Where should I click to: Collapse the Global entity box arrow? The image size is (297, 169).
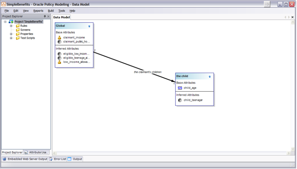pyautogui.click(x=89, y=26)
